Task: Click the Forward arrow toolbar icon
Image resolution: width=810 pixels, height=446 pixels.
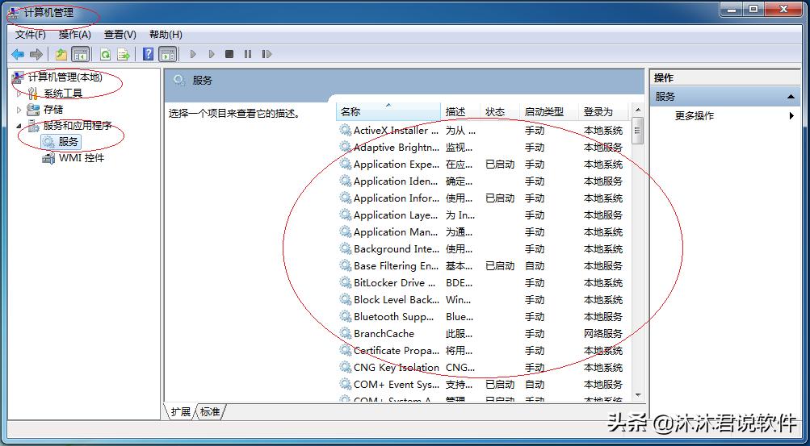Action: click(36, 54)
